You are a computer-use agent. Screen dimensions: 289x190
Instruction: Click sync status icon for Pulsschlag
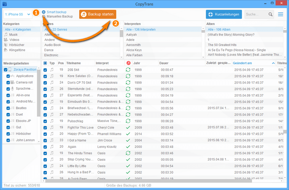tap(128, 121)
